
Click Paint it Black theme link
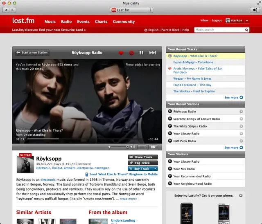[x=170, y=30]
